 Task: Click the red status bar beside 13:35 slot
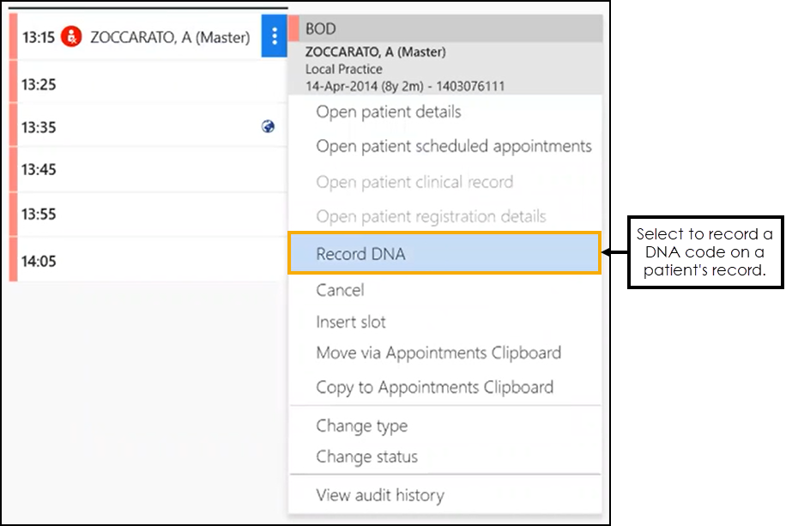click(x=13, y=125)
